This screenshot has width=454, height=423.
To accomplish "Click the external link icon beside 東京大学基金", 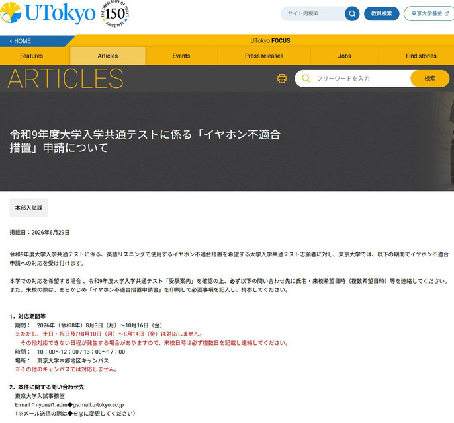I will click(447, 14).
